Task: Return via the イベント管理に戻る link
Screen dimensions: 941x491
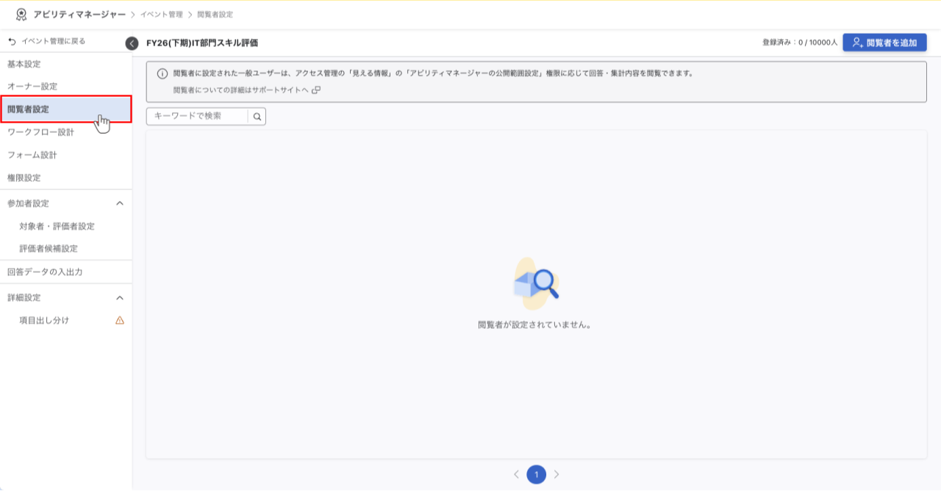Action: (54, 41)
